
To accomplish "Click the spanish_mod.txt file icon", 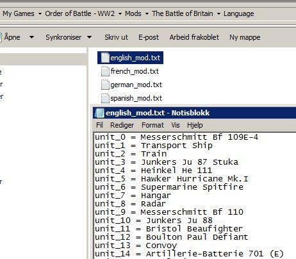I will pos(105,98).
